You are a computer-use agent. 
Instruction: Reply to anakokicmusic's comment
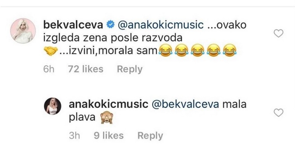click(x=150, y=136)
